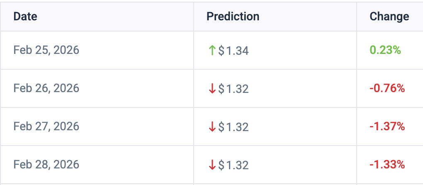The width and height of the screenshot is (423, 185).
Task: Click the -1.37% change value
Action: pos(387,127)
